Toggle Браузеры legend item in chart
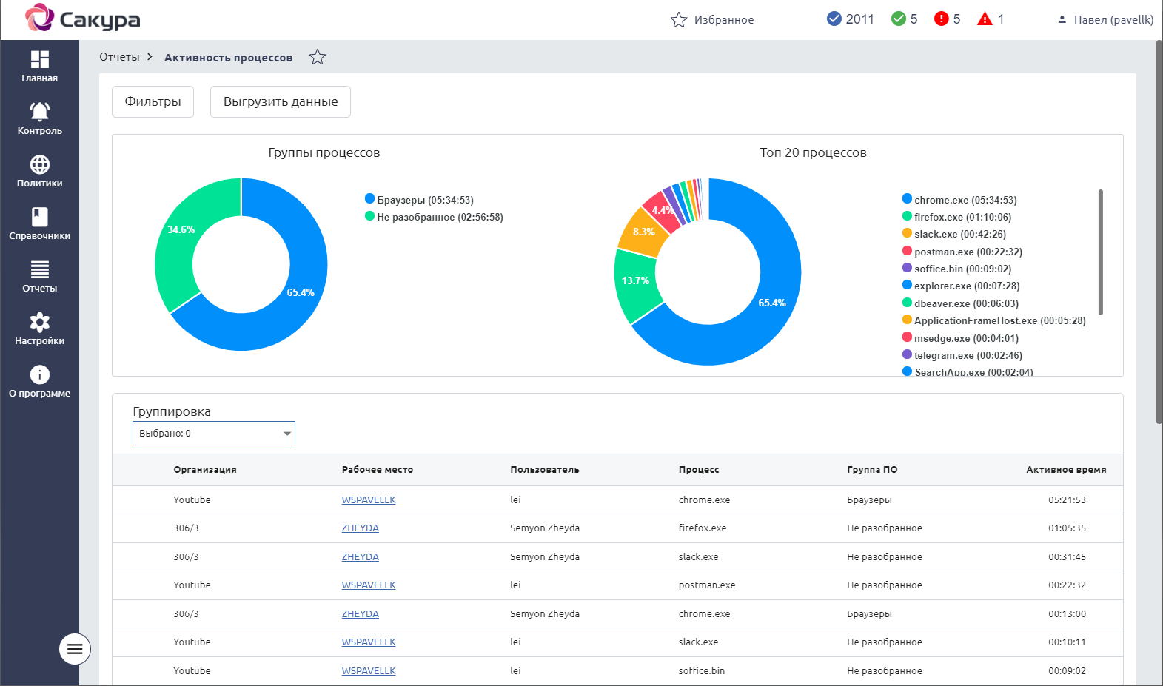 (419, 200)
